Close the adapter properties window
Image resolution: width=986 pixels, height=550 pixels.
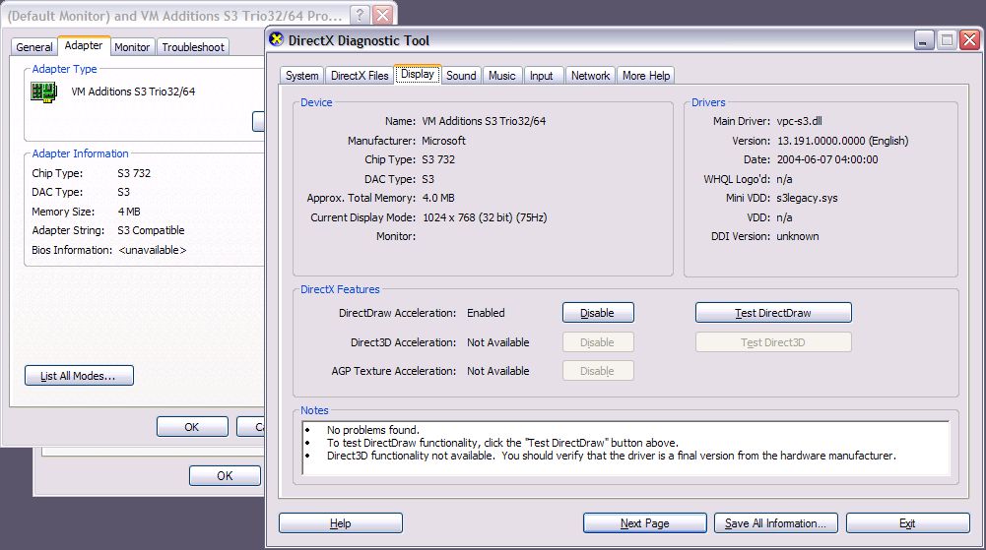(382, 15)
